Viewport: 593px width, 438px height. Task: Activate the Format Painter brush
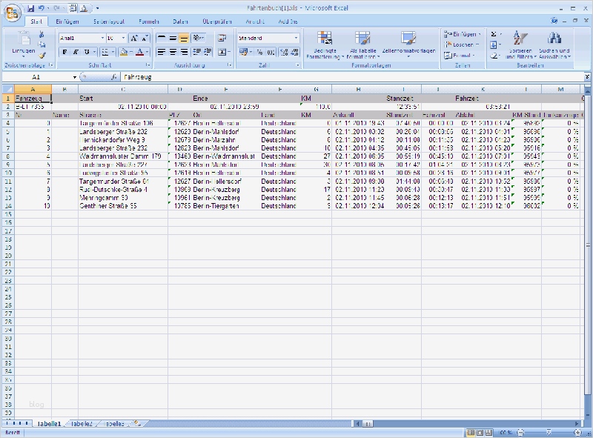[x=42, y=56]
